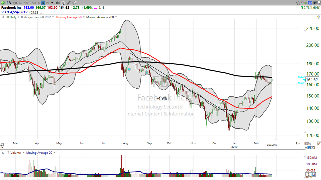This screenshot has width=321, height=180.
Task: Open the Bollinger Bands dropdown arrow
Action: (x=53, y=17)
